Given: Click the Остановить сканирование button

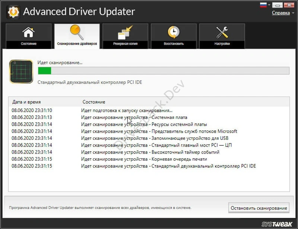Looking at the screenshot, I should click(x=259, y=208).
